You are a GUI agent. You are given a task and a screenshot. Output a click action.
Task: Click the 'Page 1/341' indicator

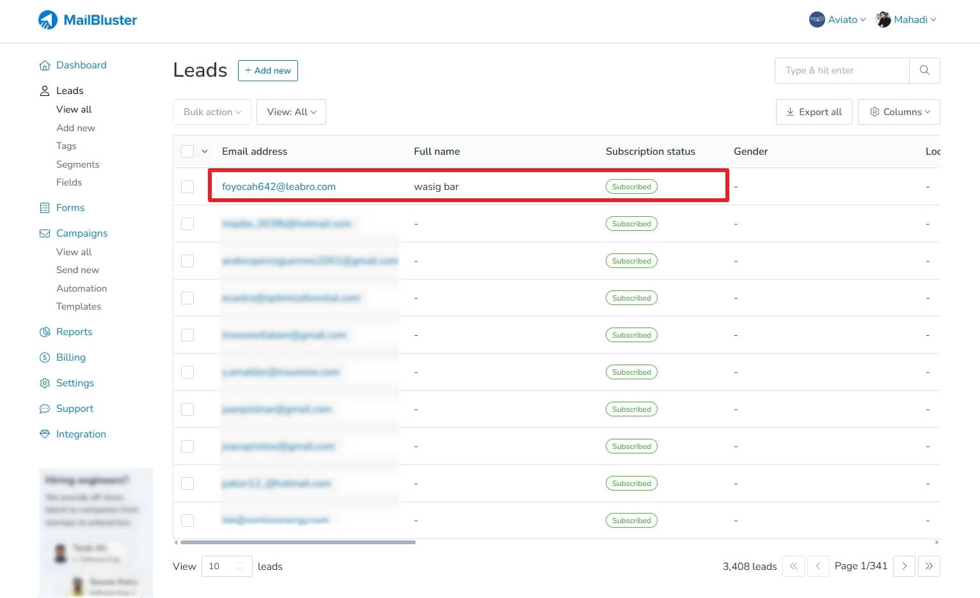(861, 566)
